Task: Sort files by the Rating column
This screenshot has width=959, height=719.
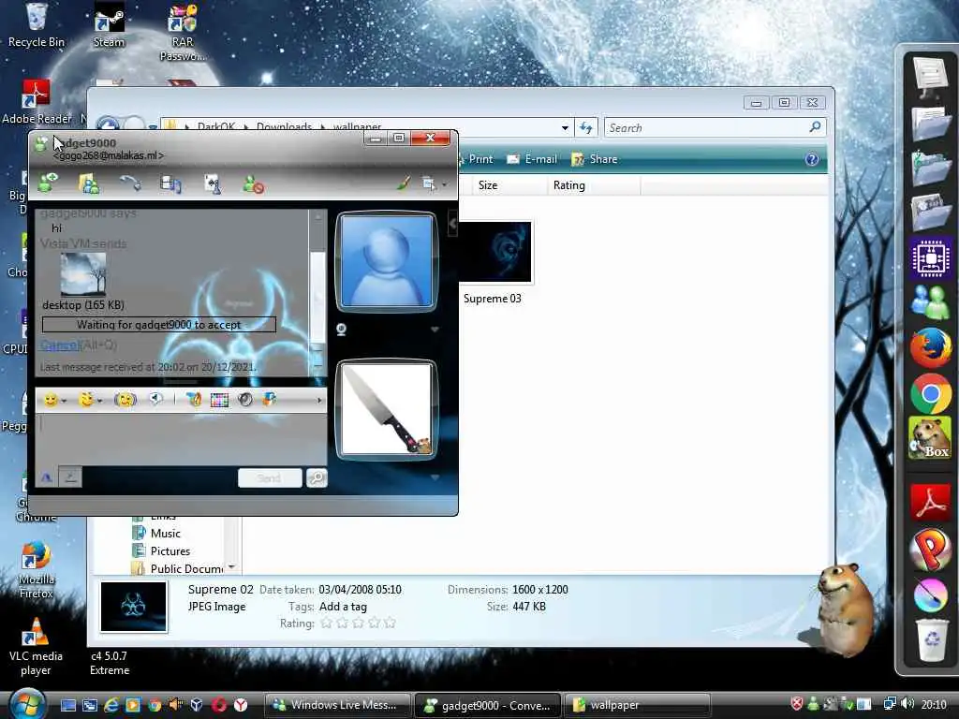Action: pyautogui.click(x=594, y=185)
